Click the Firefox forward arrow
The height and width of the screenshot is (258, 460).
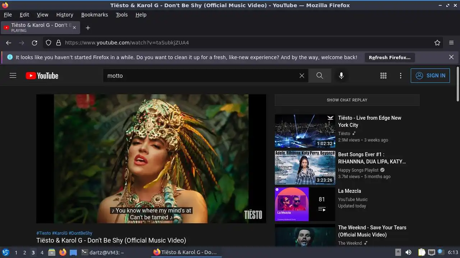click(22, 43)
